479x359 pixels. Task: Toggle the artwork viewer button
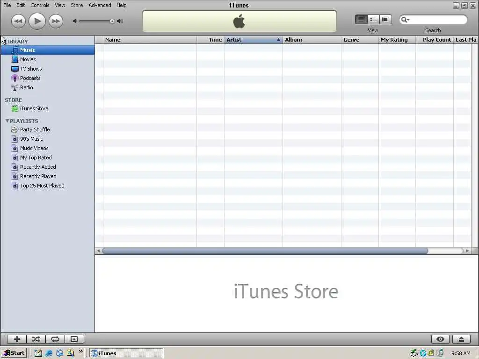[x=74, y=339]
